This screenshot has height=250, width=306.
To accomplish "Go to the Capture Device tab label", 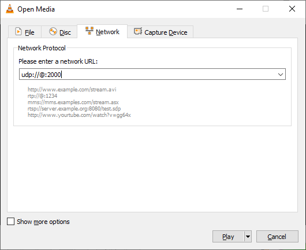I will 166,32.
